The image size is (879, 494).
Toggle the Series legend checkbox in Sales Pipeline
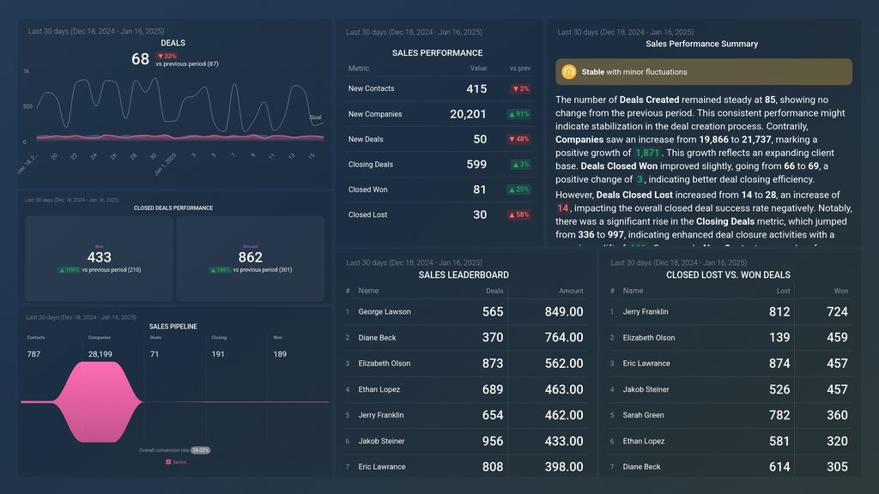[x=168, y=462]
